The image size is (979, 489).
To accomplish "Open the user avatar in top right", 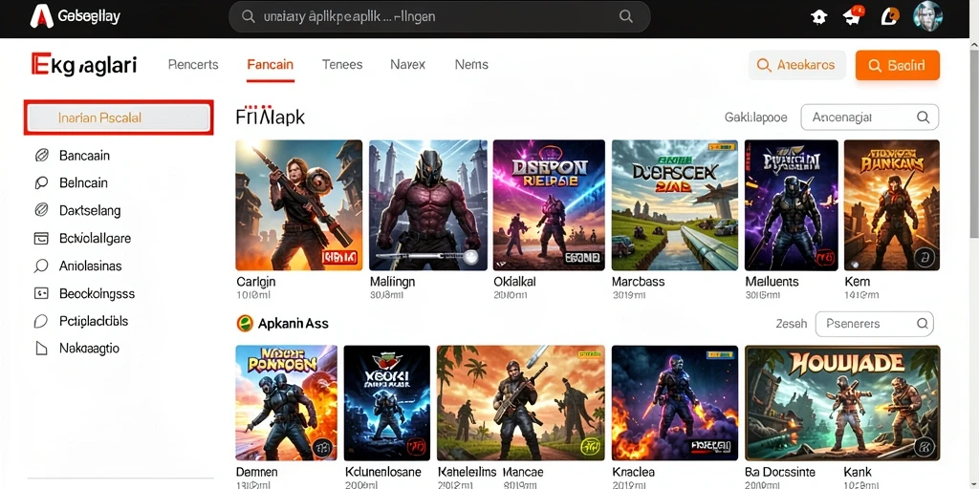I will click(927, 16).
